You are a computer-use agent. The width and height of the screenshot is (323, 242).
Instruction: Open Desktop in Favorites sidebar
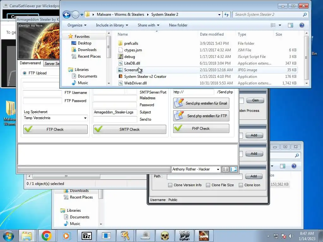(85, 43)
